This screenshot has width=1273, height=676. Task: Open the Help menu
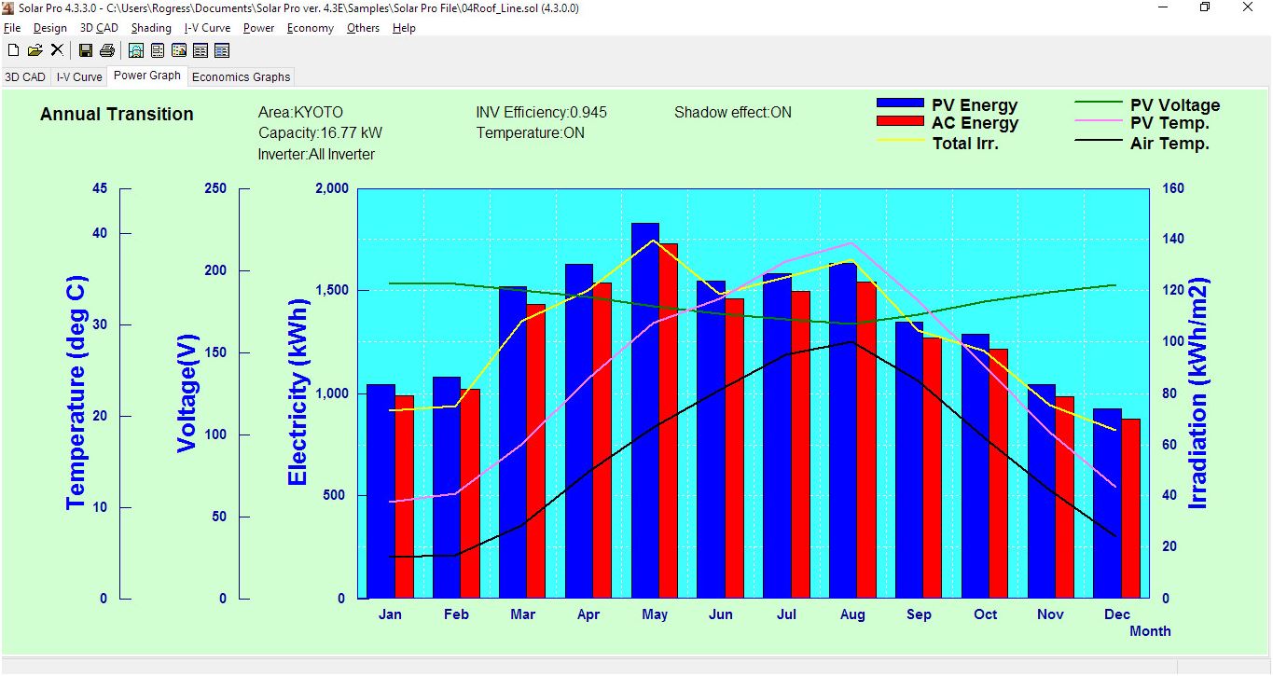404,28
